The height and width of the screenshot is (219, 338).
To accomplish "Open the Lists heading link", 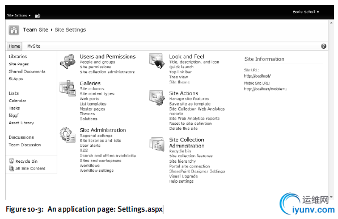I will pos(14,94).
